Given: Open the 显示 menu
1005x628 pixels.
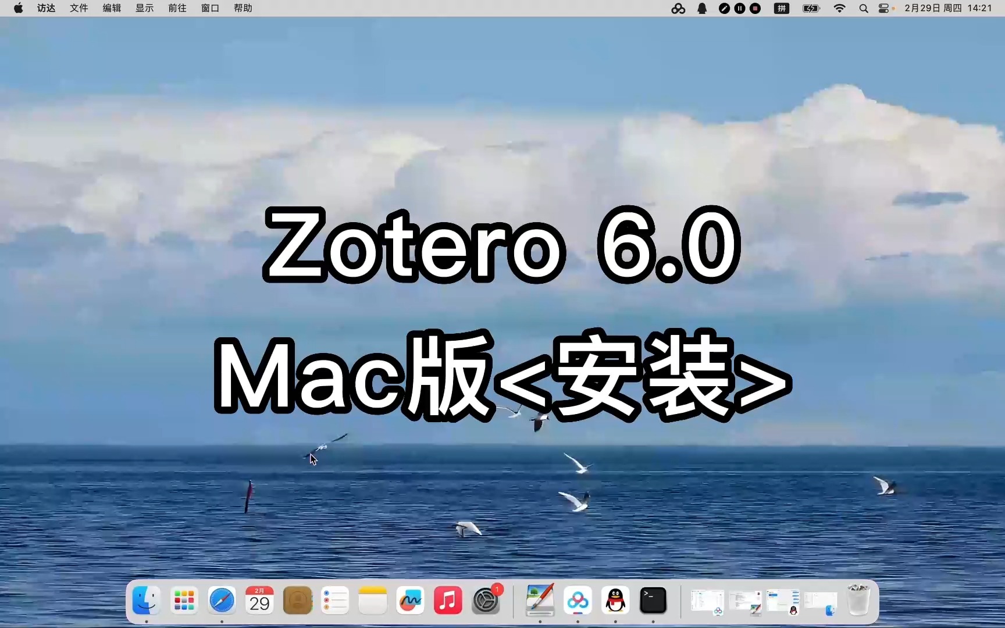Looking at the screenshot, I should (145, 8).
